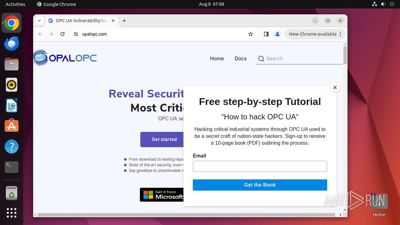The height and width of the screenshot is (225, 400).
Task: Go to the Home nav link
Action: [x=217, y=58]
